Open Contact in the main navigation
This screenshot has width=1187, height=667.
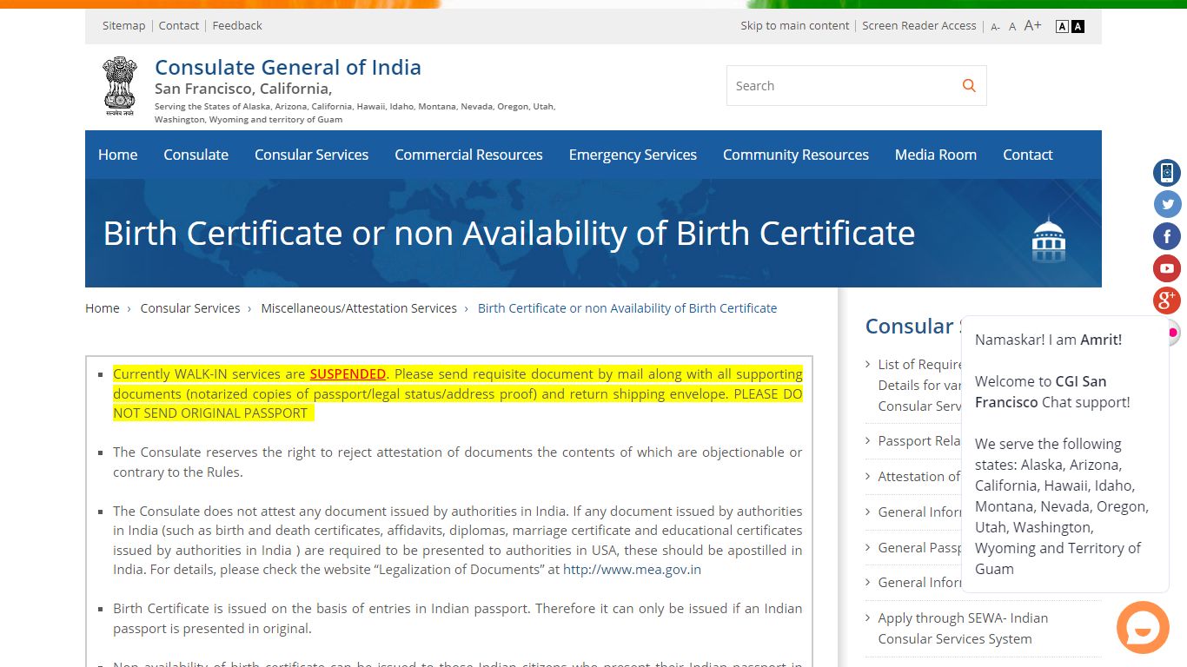(1028, 155)
